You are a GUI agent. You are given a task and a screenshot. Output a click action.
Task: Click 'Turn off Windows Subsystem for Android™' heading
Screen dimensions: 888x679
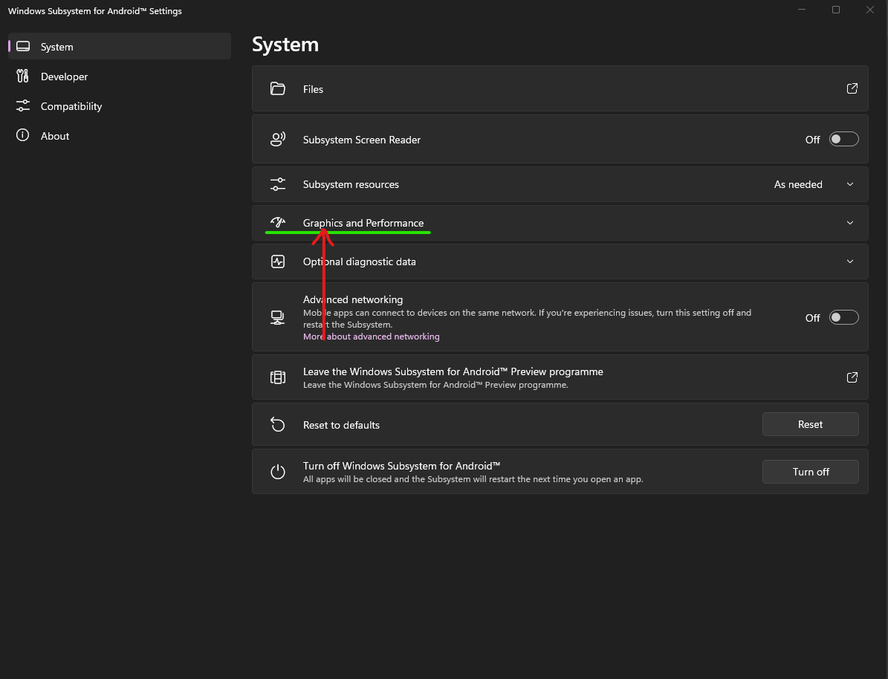pyautogui.click(x=401, y=466)
